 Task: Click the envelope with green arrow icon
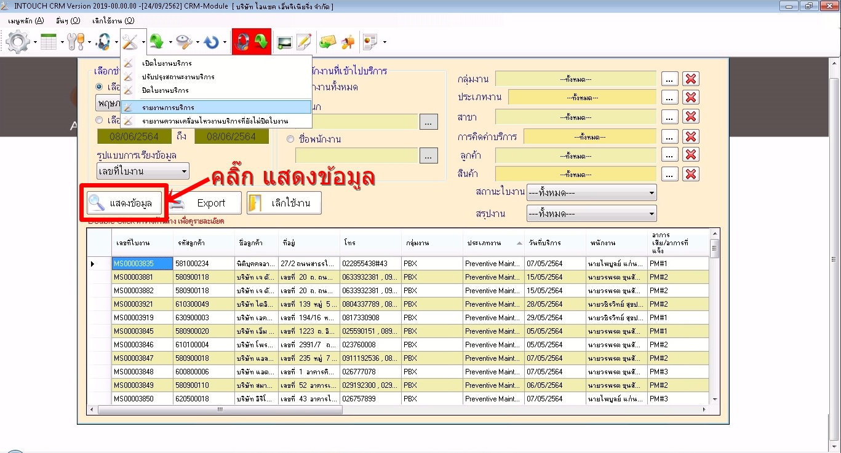tap(328, 42)
